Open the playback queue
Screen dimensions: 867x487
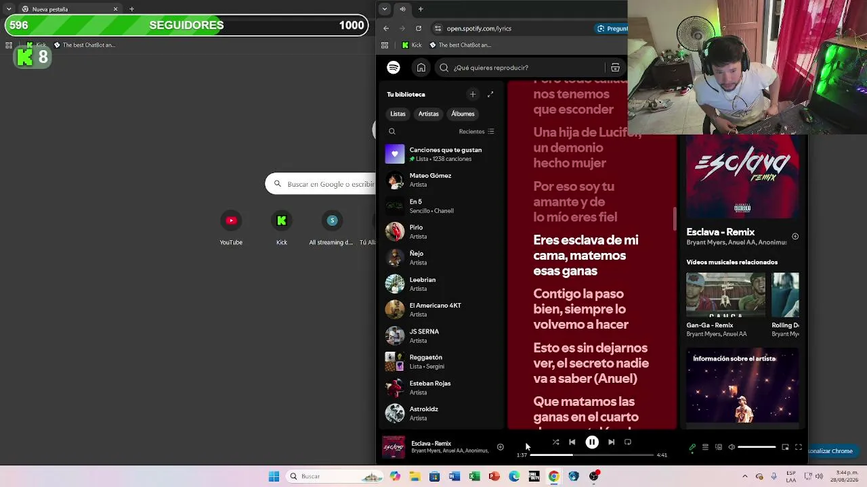(705, 447)
